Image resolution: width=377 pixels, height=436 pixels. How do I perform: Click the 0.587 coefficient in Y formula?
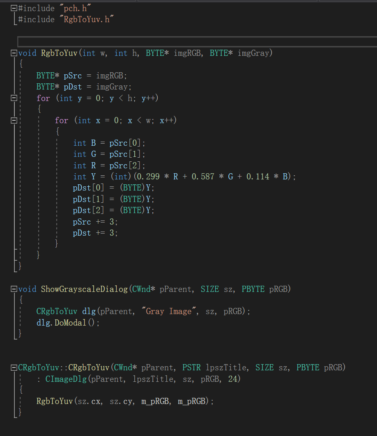[x=203, y=177]
